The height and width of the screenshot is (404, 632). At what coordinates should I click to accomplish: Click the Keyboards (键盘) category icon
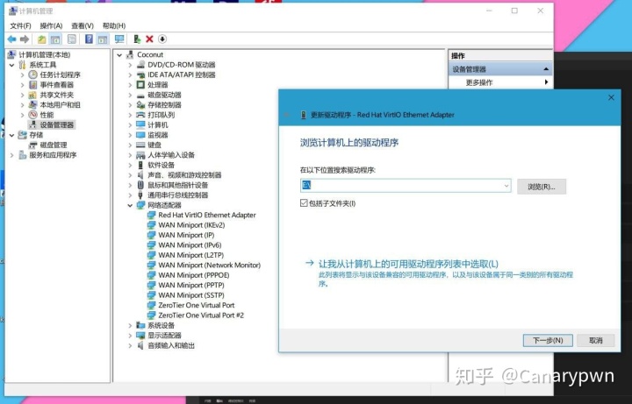(140, 145)
